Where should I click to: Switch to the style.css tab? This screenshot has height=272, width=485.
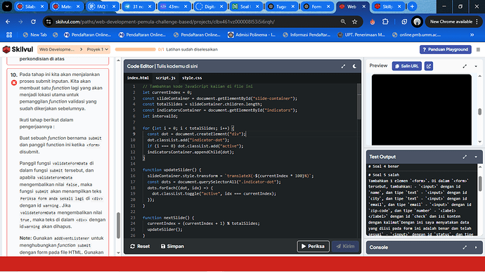tap(192, 78)
